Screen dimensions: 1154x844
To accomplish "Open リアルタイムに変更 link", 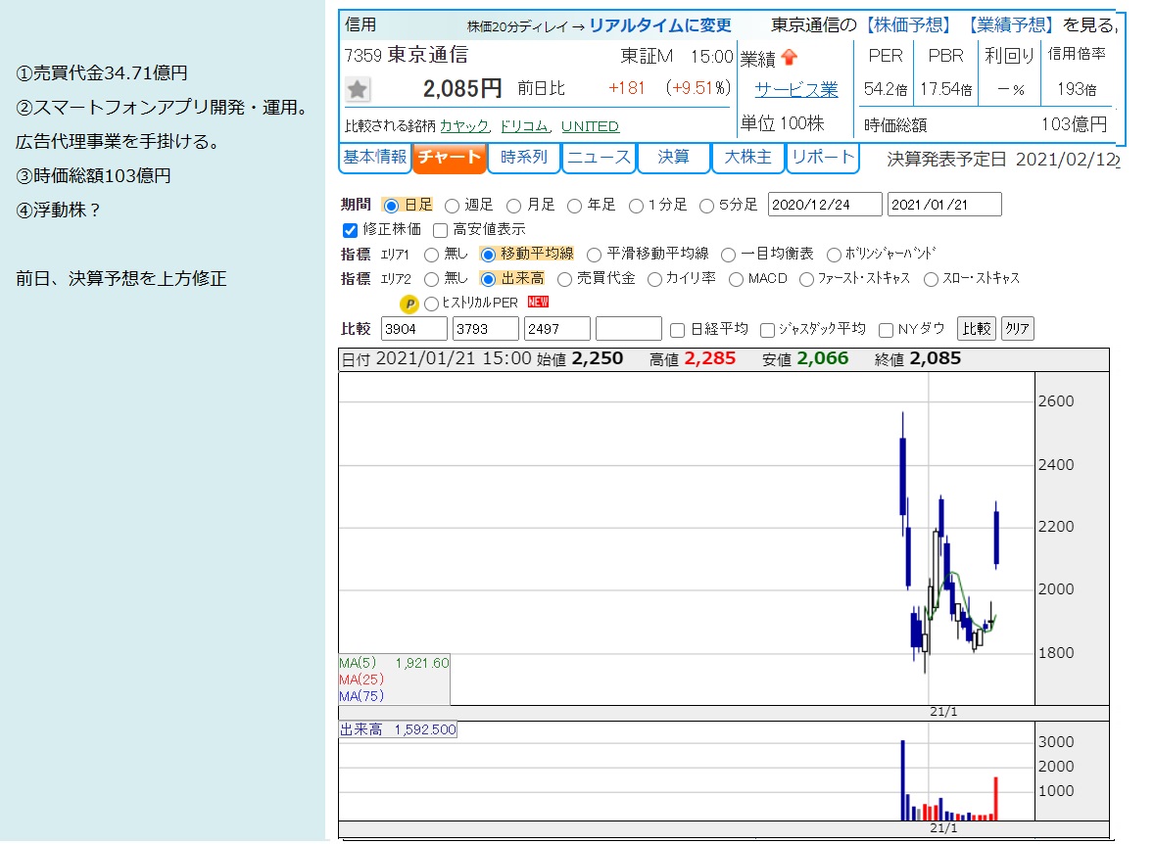I will click(660, 25).
